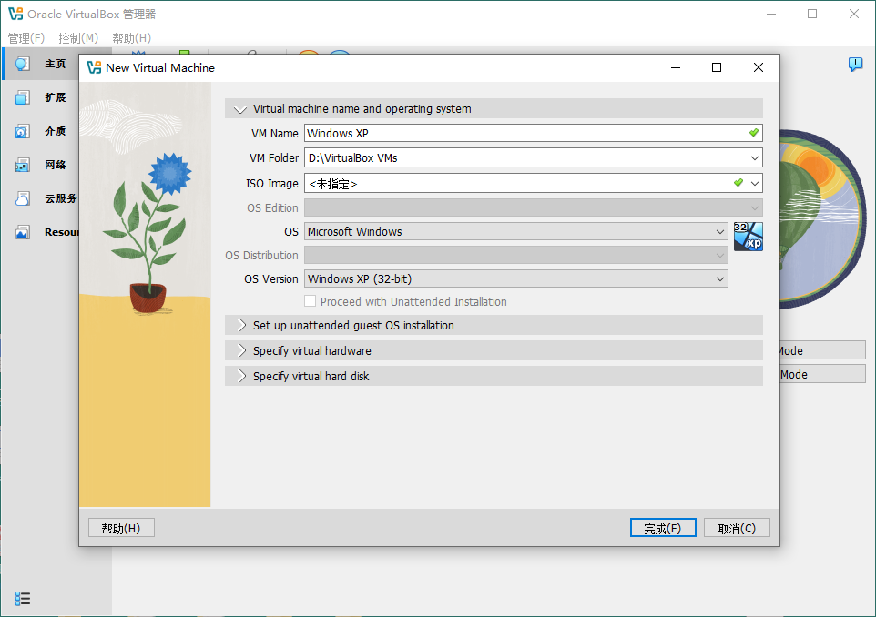Select the 介质 media sidebar icon
The image size is (876, 617).
(x=23, y=131)
